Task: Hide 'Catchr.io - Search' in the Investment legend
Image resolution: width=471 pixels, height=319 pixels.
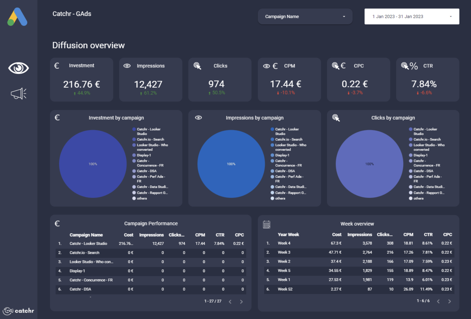Action: pos(150,139)
